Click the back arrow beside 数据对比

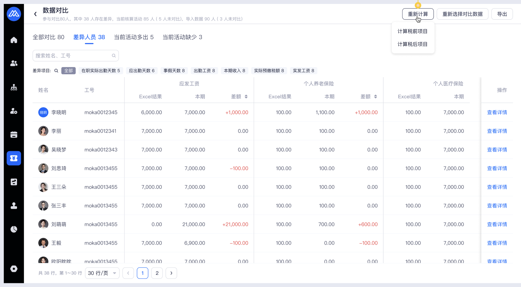(36, 14)
